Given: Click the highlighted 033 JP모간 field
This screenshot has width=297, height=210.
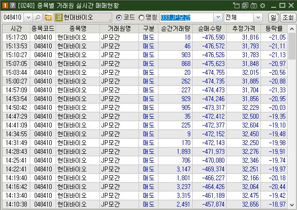Looking at the screenshot, I should click(x=187, y=18).
